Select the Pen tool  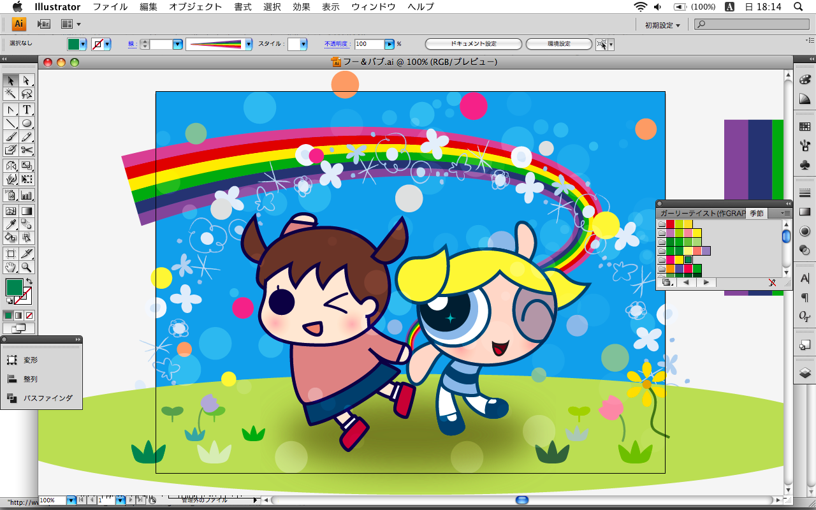[x=11, y=110]
